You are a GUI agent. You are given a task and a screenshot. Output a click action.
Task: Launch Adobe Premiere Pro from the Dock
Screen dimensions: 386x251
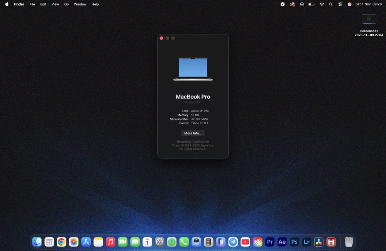coord(270,242)
